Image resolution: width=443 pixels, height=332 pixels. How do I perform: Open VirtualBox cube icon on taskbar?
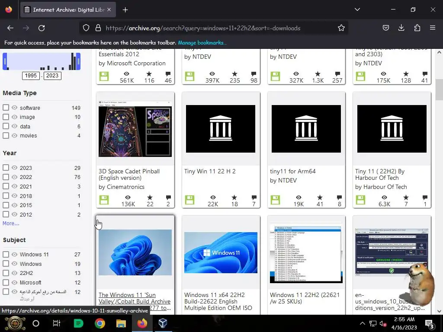tap(163, 323)
